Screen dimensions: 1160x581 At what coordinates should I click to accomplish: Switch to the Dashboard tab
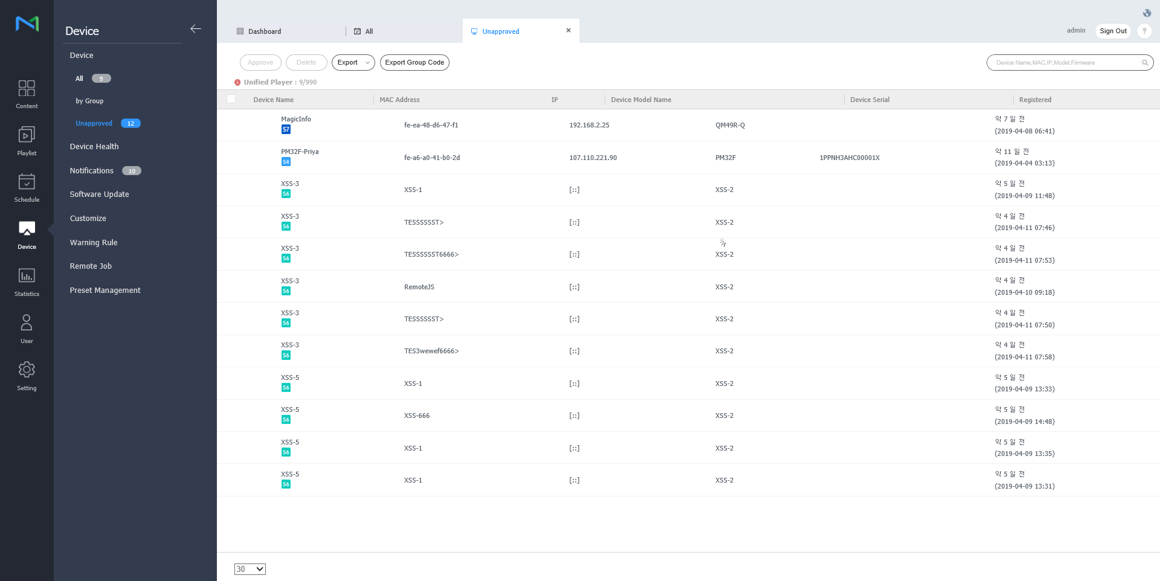pyautogui.click(x=265, y=31)
